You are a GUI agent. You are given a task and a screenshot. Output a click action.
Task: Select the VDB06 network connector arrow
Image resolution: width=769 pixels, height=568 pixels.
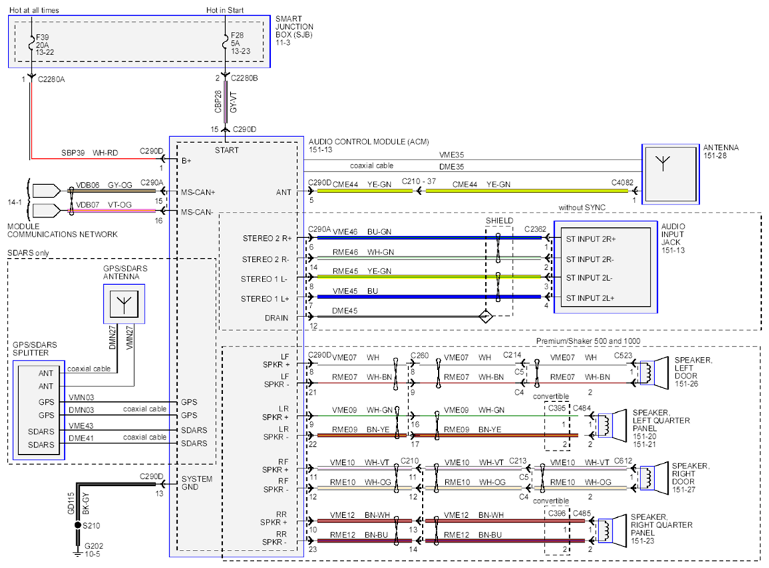[46, 191]
